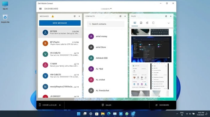Screen dimensions: 210x117
Task: Select the Recycle Bin desktop icon
Action: [x=5, y=19]
